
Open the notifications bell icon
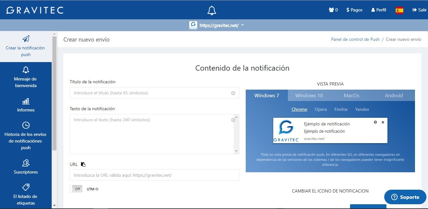[x=212, y=10]
